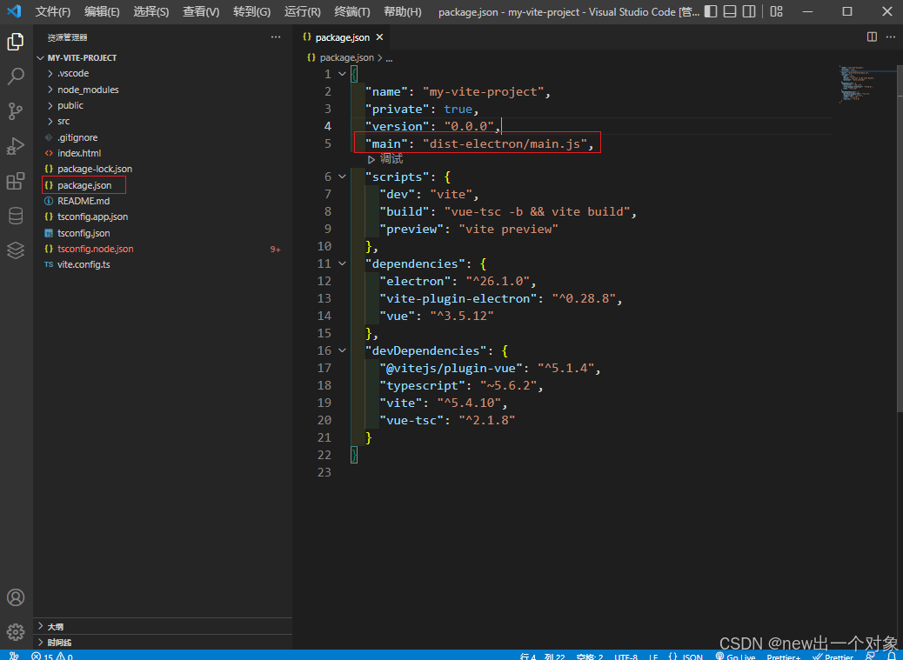
Task: Expand the 时间线 timeline section
Action: [163, 642]
